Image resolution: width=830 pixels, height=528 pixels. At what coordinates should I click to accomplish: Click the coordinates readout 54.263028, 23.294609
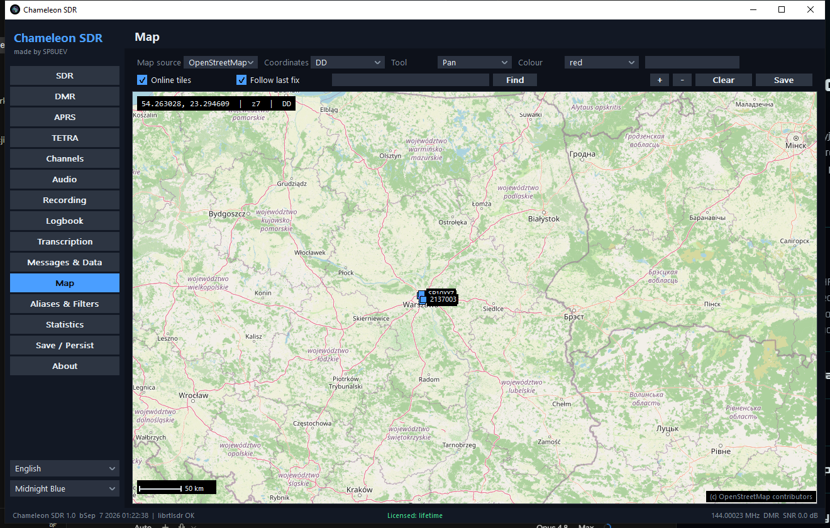(x=185, y=104)
